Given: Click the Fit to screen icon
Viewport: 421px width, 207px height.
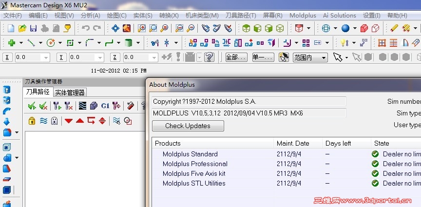Looking at the screenshot, I should click(127, 28).
